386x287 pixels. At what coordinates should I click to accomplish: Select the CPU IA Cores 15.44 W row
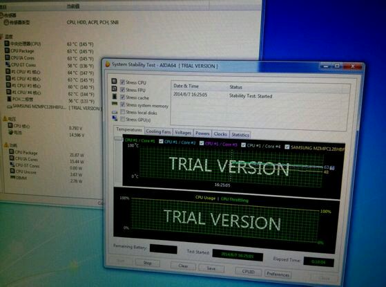[47, 160]
